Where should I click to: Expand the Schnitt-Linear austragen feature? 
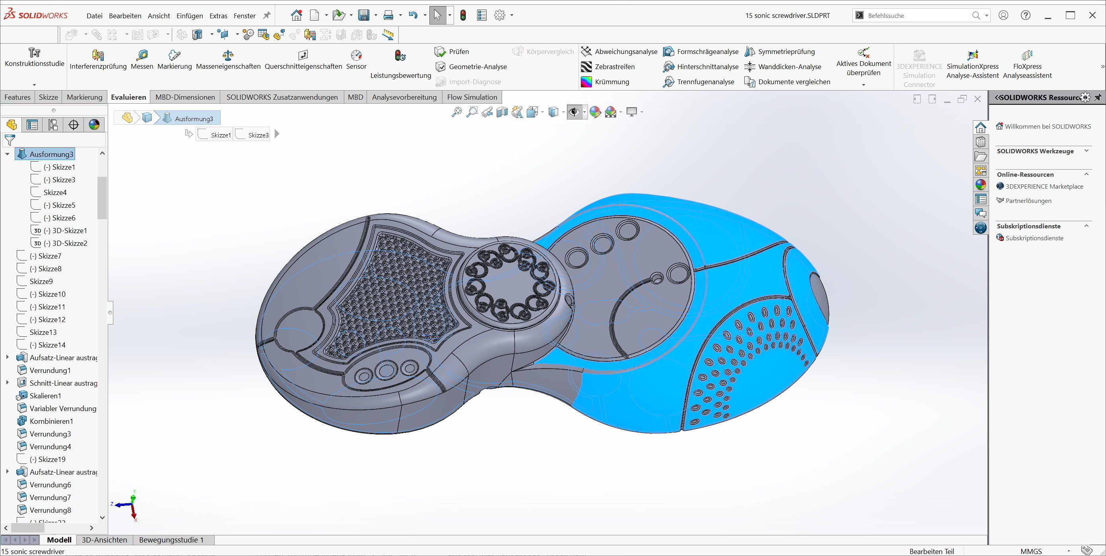7,383
